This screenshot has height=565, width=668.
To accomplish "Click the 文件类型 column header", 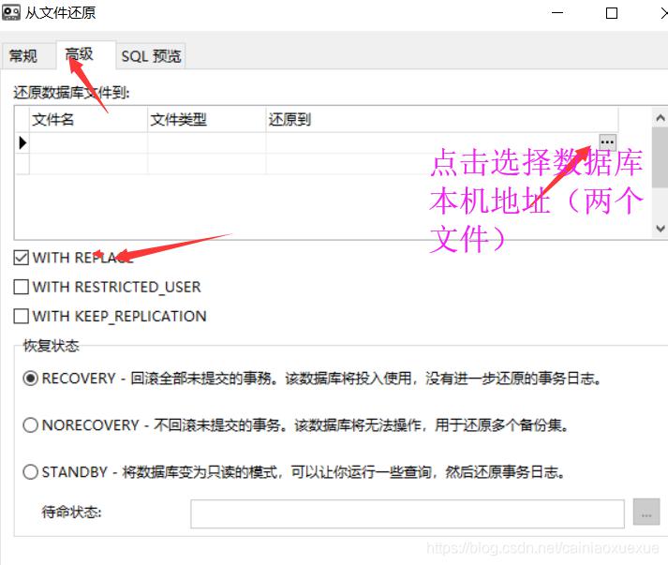I will 207,119.
